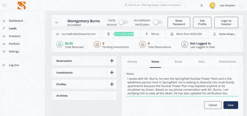The height and width of the screenshot is (116, 247).
Task: Click the Edit Profile button
Action: tap(202, 22)
